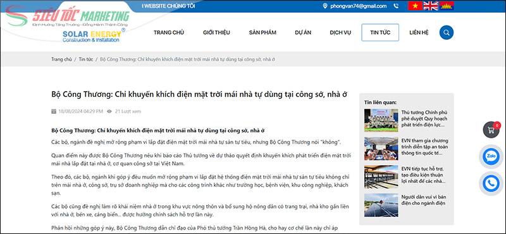
Task: Open related article 'EVN tham gia chương trình'
Action: point(424,147)
